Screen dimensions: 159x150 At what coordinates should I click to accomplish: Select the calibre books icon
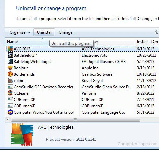[10, 80]
